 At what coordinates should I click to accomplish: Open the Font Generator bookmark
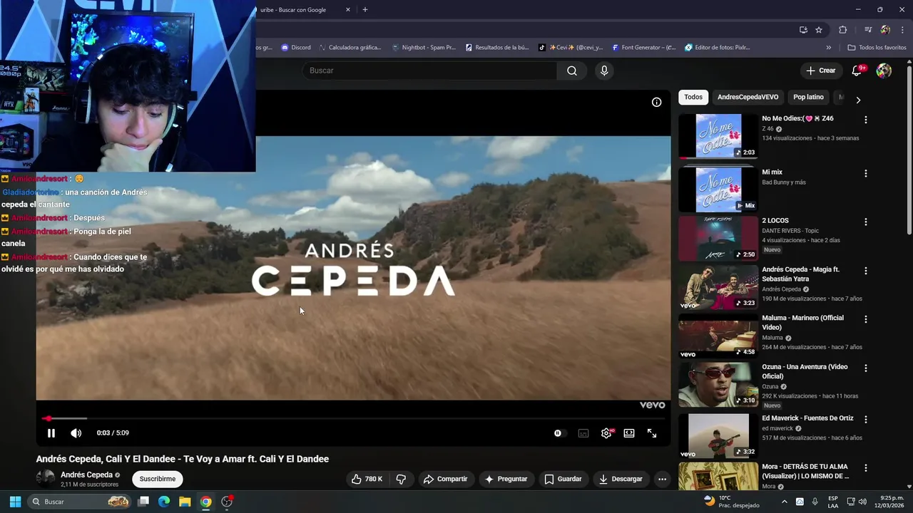coord(643,48)
